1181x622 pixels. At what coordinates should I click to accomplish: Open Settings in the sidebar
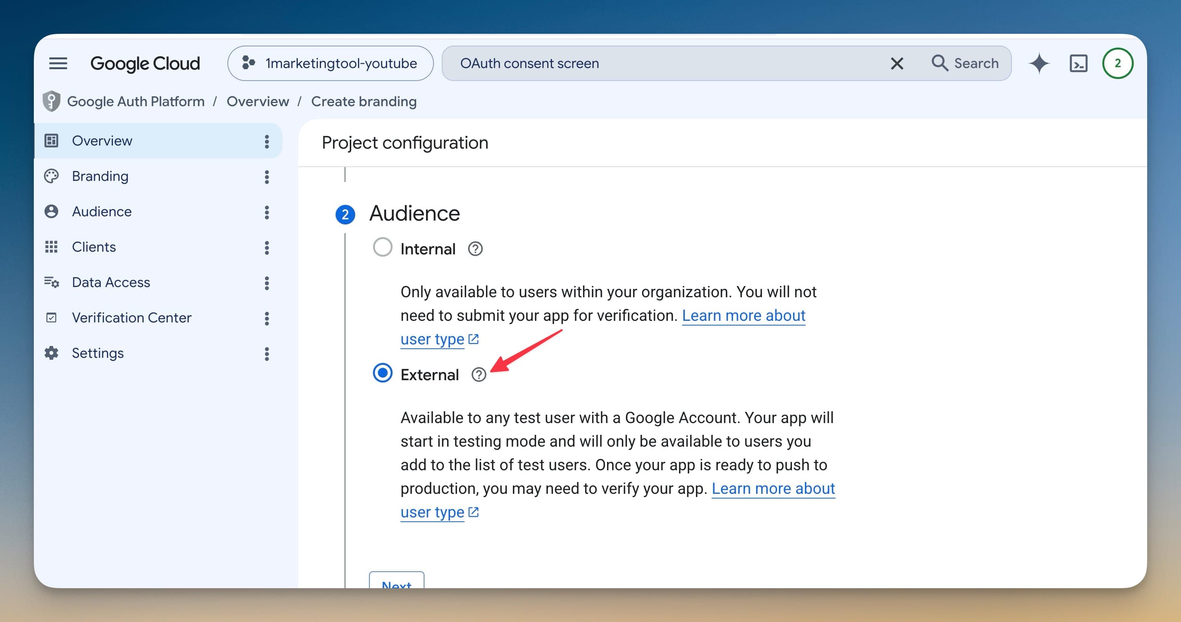(158, 353)
